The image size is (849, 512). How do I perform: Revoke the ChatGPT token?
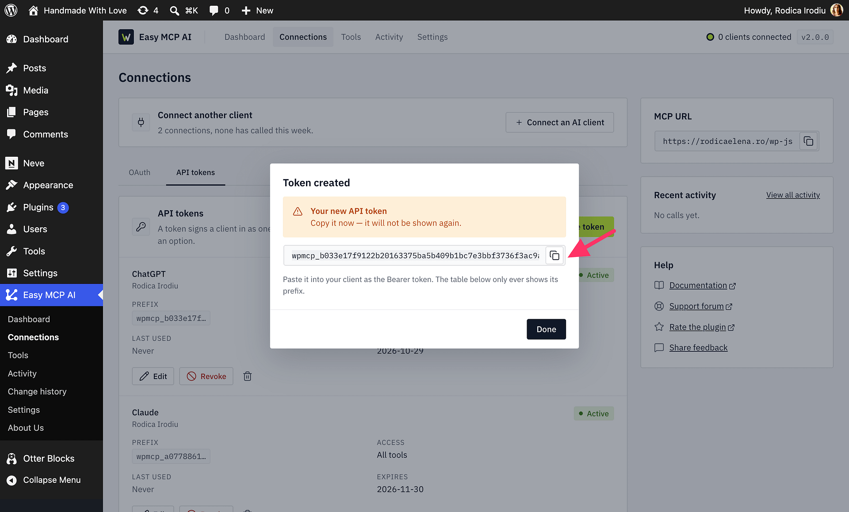coord(206,376)
